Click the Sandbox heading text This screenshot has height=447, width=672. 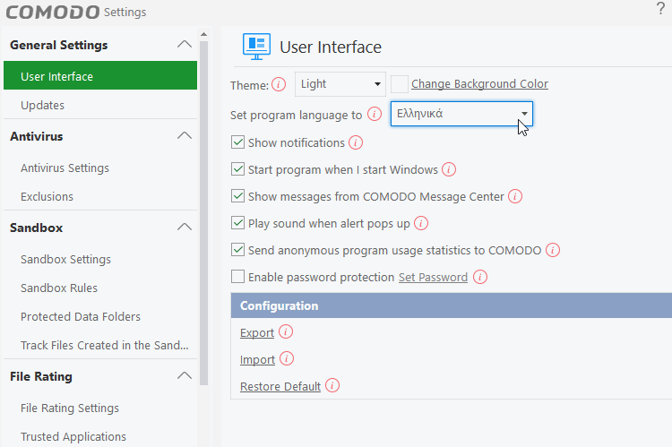pos(37,228)
